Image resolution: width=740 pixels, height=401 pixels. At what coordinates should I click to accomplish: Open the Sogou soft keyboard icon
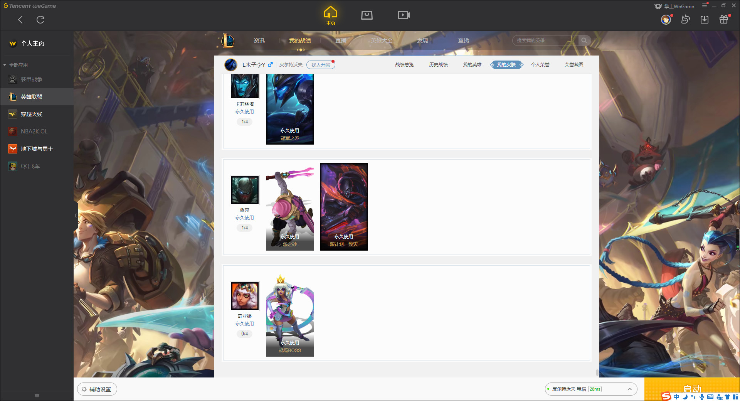pos(710,397)
